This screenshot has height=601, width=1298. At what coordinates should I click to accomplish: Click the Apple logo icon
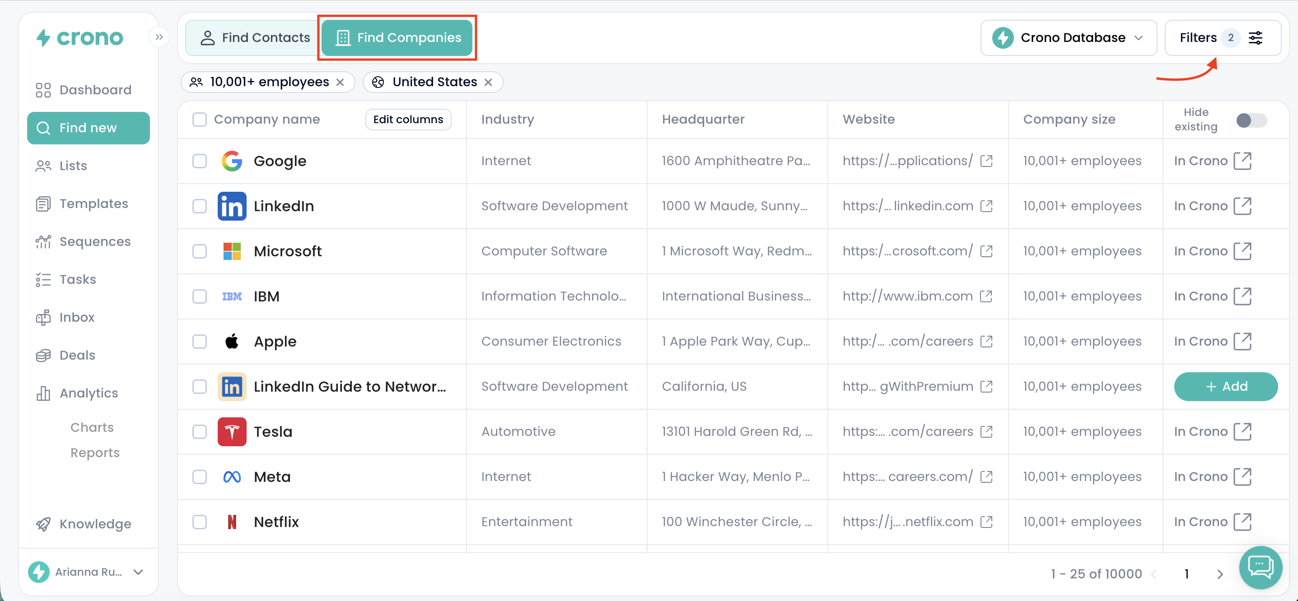232,341
